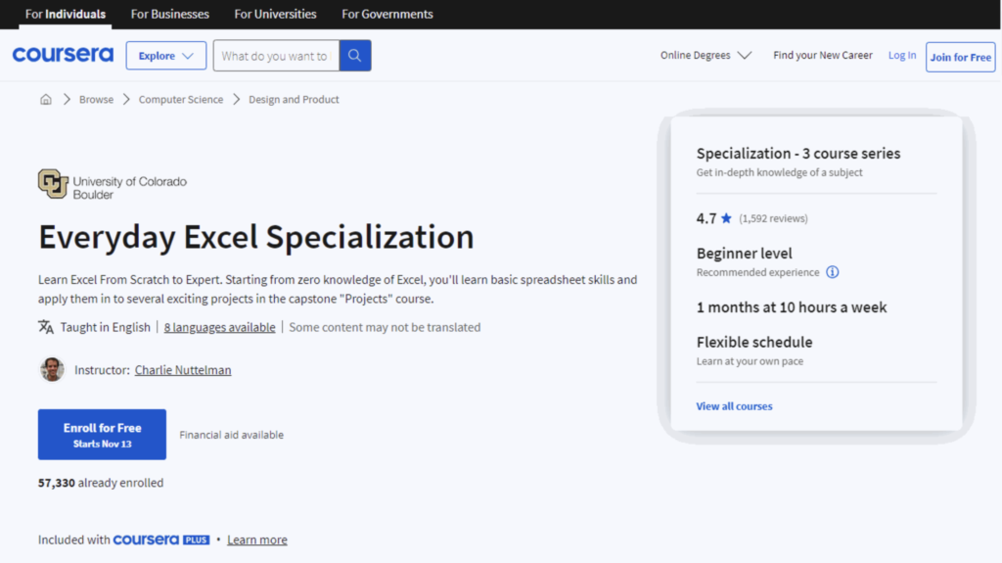Click the translation language icon

(46, 327)
